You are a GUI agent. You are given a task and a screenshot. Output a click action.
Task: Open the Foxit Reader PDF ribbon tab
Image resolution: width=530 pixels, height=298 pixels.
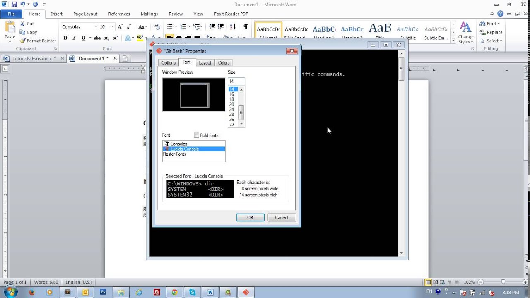pyautogui.click(x=231, y=14)
